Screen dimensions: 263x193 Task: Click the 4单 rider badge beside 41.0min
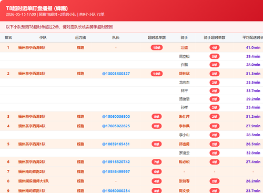coord(215,47)
